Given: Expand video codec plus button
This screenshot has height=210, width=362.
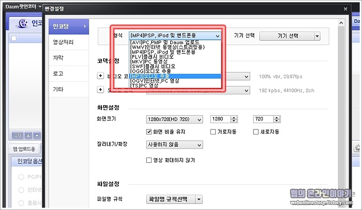Looking at the screenshot, I should click(x=100, y=76).
